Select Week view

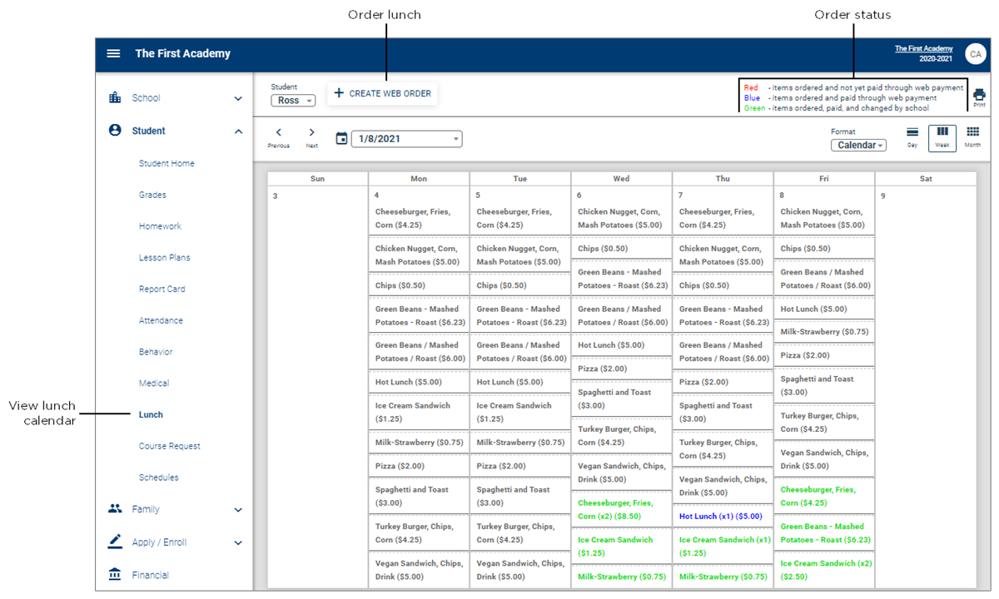pyautogui.click(x=942, y=136)
